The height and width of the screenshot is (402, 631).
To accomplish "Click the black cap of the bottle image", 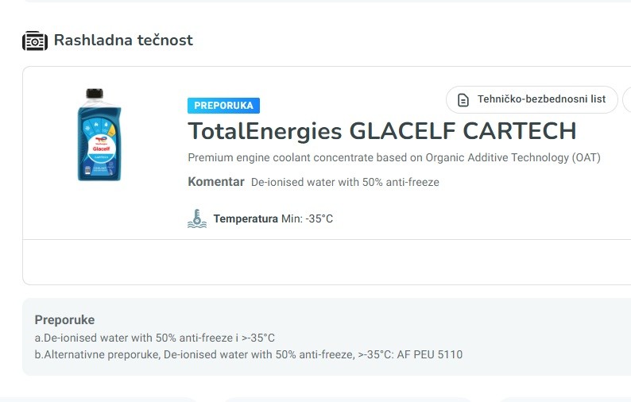I will 95,94.
